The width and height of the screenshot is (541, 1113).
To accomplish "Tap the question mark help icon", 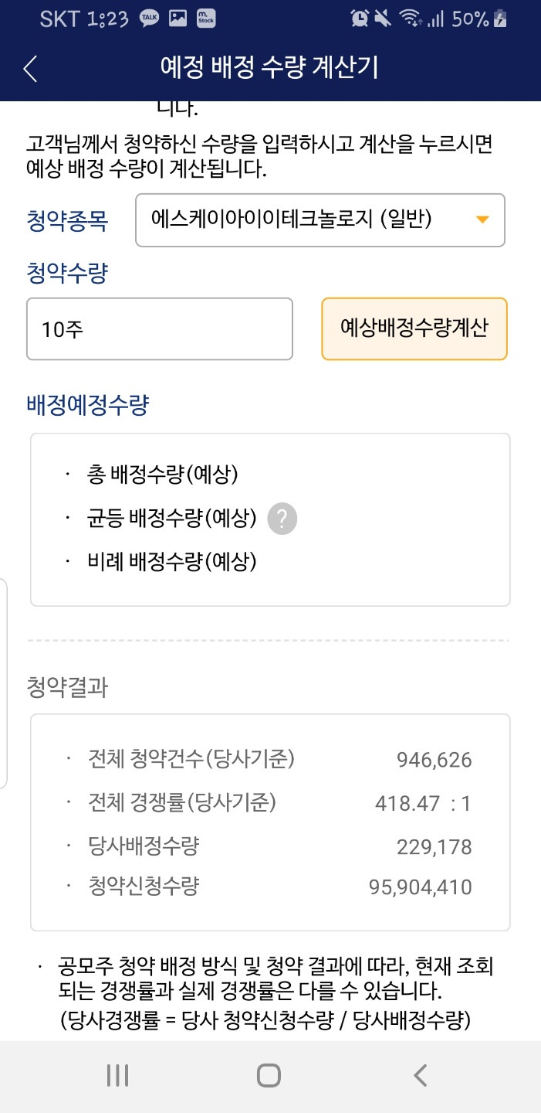I will (x=282, y=519).
